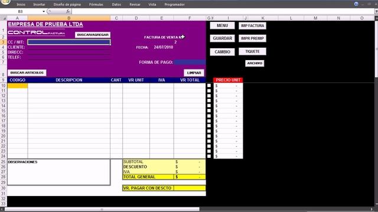Open the Datos ribbon tab

[x=116, y=4]
